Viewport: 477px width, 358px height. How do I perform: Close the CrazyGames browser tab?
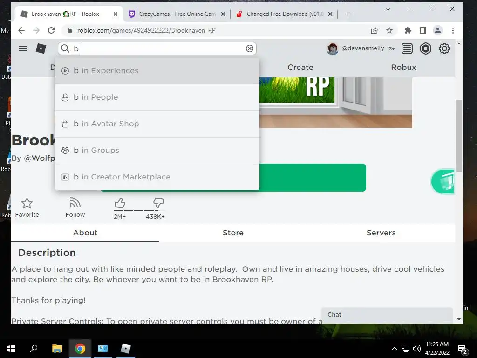[x=223, y=14]
